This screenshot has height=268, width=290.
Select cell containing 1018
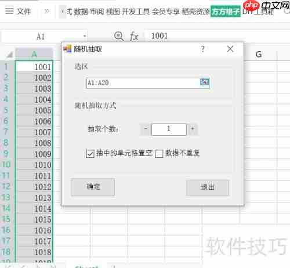pyautogui.click(x=34, y=252)
